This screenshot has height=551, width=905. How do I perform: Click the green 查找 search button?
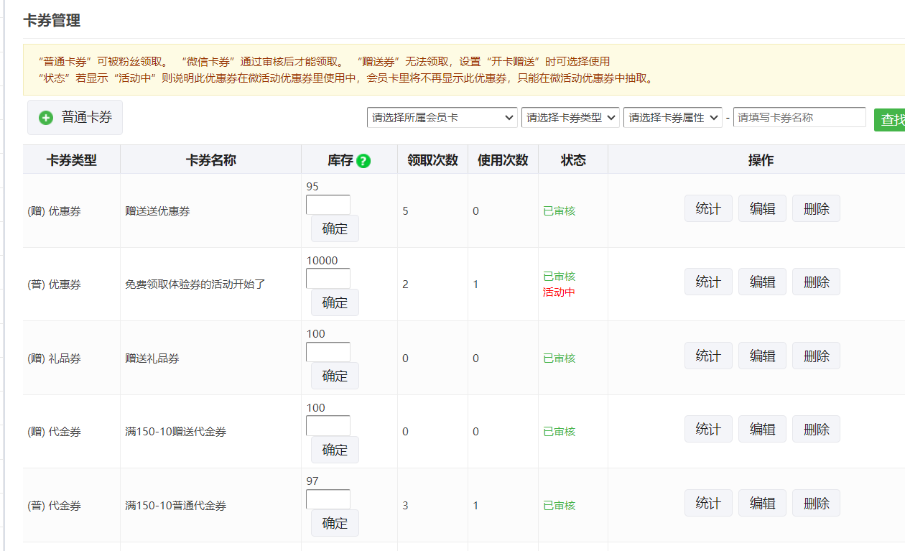pos(891,120)
